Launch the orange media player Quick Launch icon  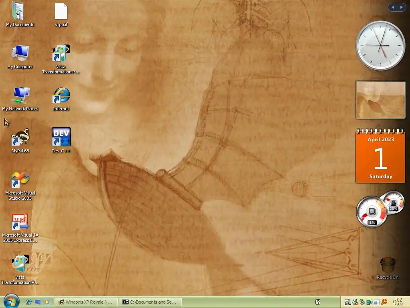pos(47,302)
